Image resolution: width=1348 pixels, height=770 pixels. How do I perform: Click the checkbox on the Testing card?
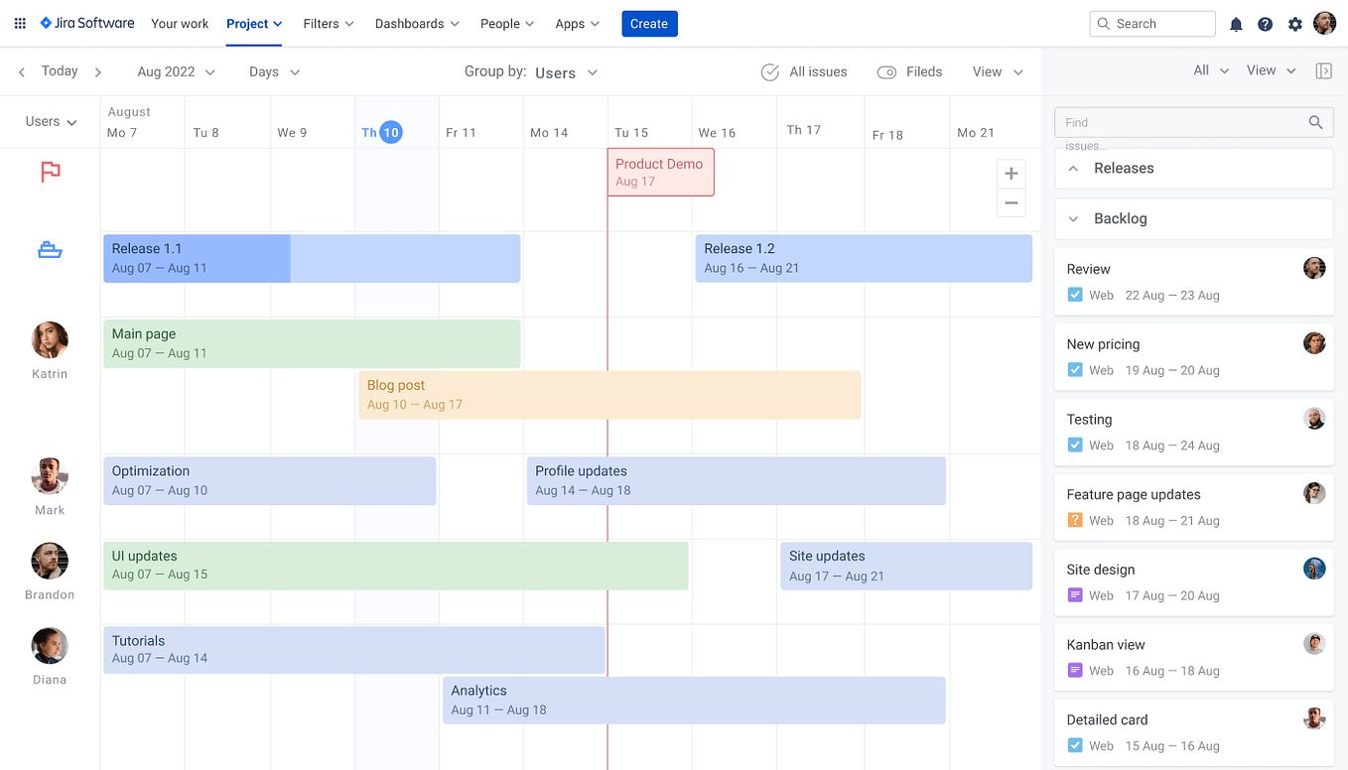(1075, 446)
